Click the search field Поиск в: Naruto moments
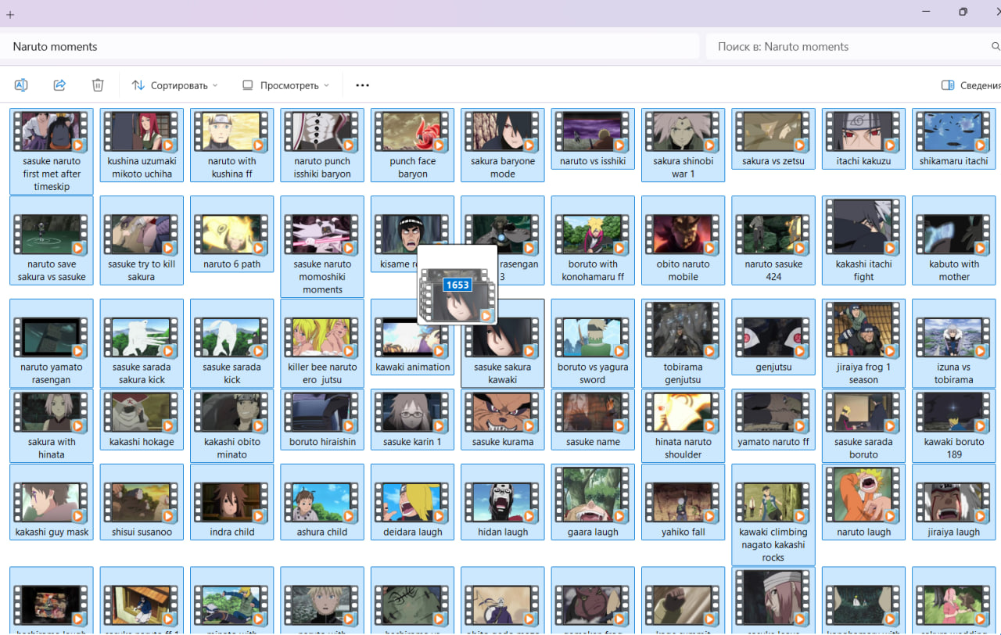The width and height of the screenshot is (1001, 635). (x=853, y=47)
